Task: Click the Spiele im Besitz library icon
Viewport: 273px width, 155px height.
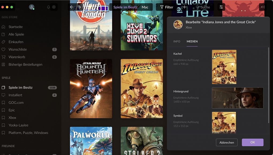Action: (x=3, y=88)
